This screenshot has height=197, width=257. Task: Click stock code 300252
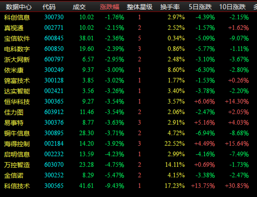pos(54,175)
